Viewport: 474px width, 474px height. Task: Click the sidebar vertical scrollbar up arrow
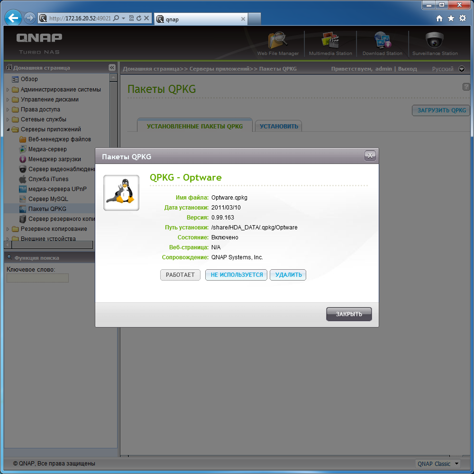click(113, 77)
